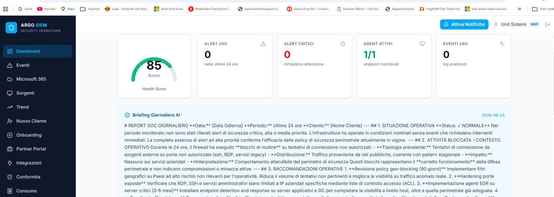Open the Conformita section
This screenshot has width=554, height=197.
pyautogui.click(x=38, y=177)
